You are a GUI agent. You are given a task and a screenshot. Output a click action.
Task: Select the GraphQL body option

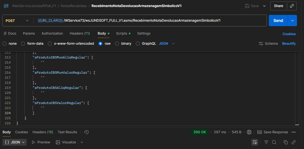[138, 44]
